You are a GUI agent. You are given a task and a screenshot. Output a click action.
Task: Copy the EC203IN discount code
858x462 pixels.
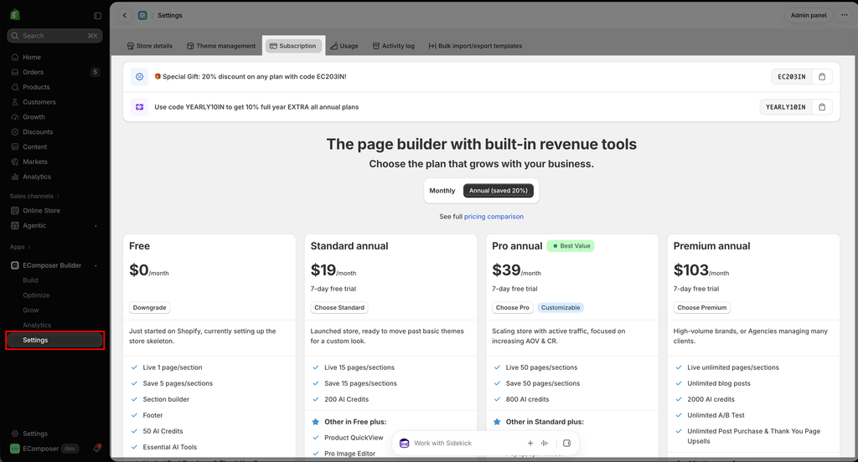click(x=822, y=76)
